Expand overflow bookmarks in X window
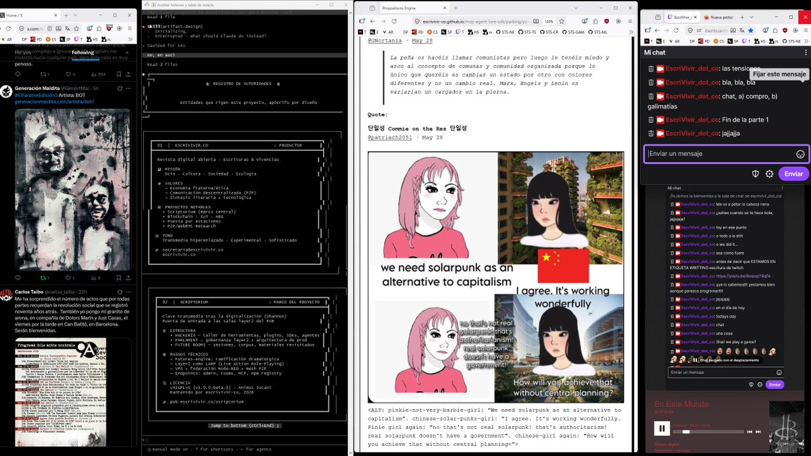811x456 pixels. (x=130, y=39)
